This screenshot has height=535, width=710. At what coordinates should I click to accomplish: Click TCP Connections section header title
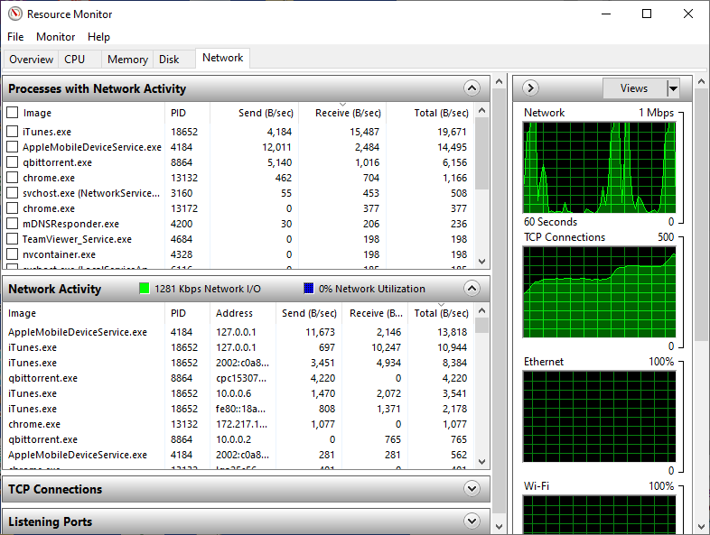[55, 489]
